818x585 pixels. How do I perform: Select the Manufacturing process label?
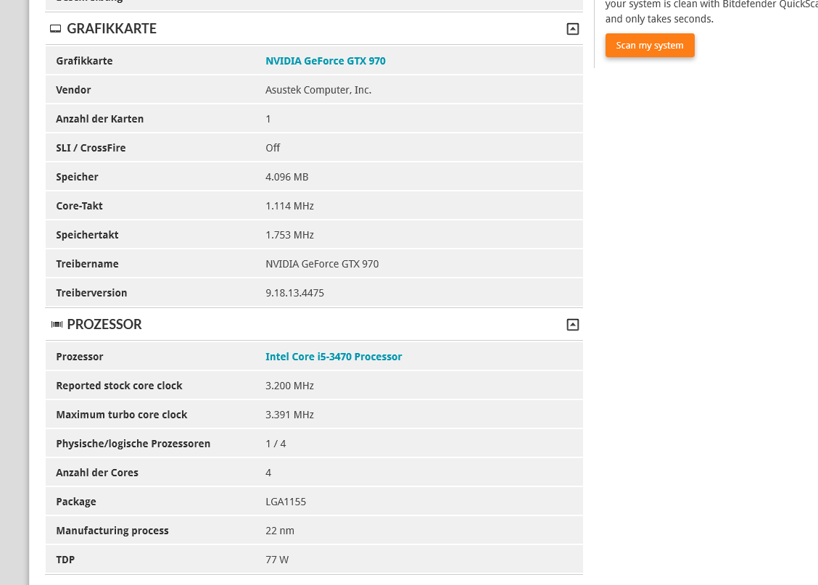[x=112, y=531]
